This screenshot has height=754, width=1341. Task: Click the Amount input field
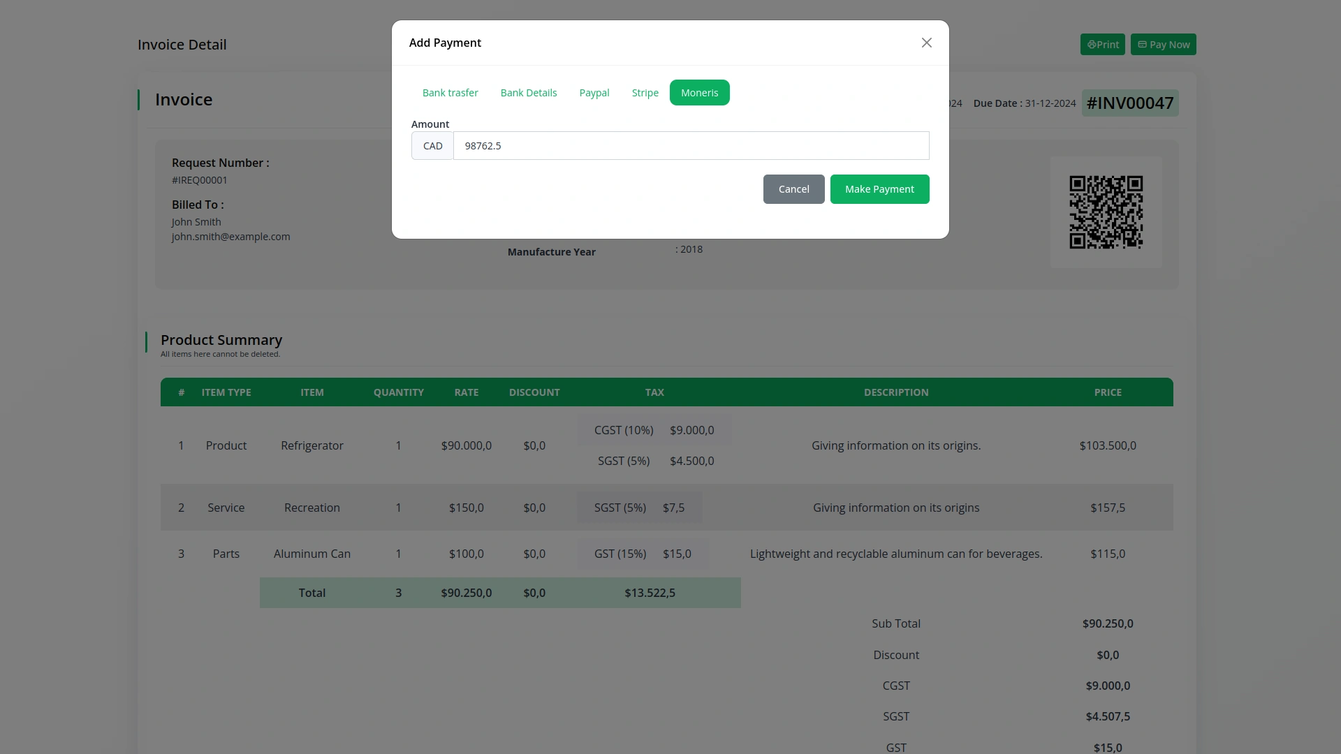pos(690,146)
